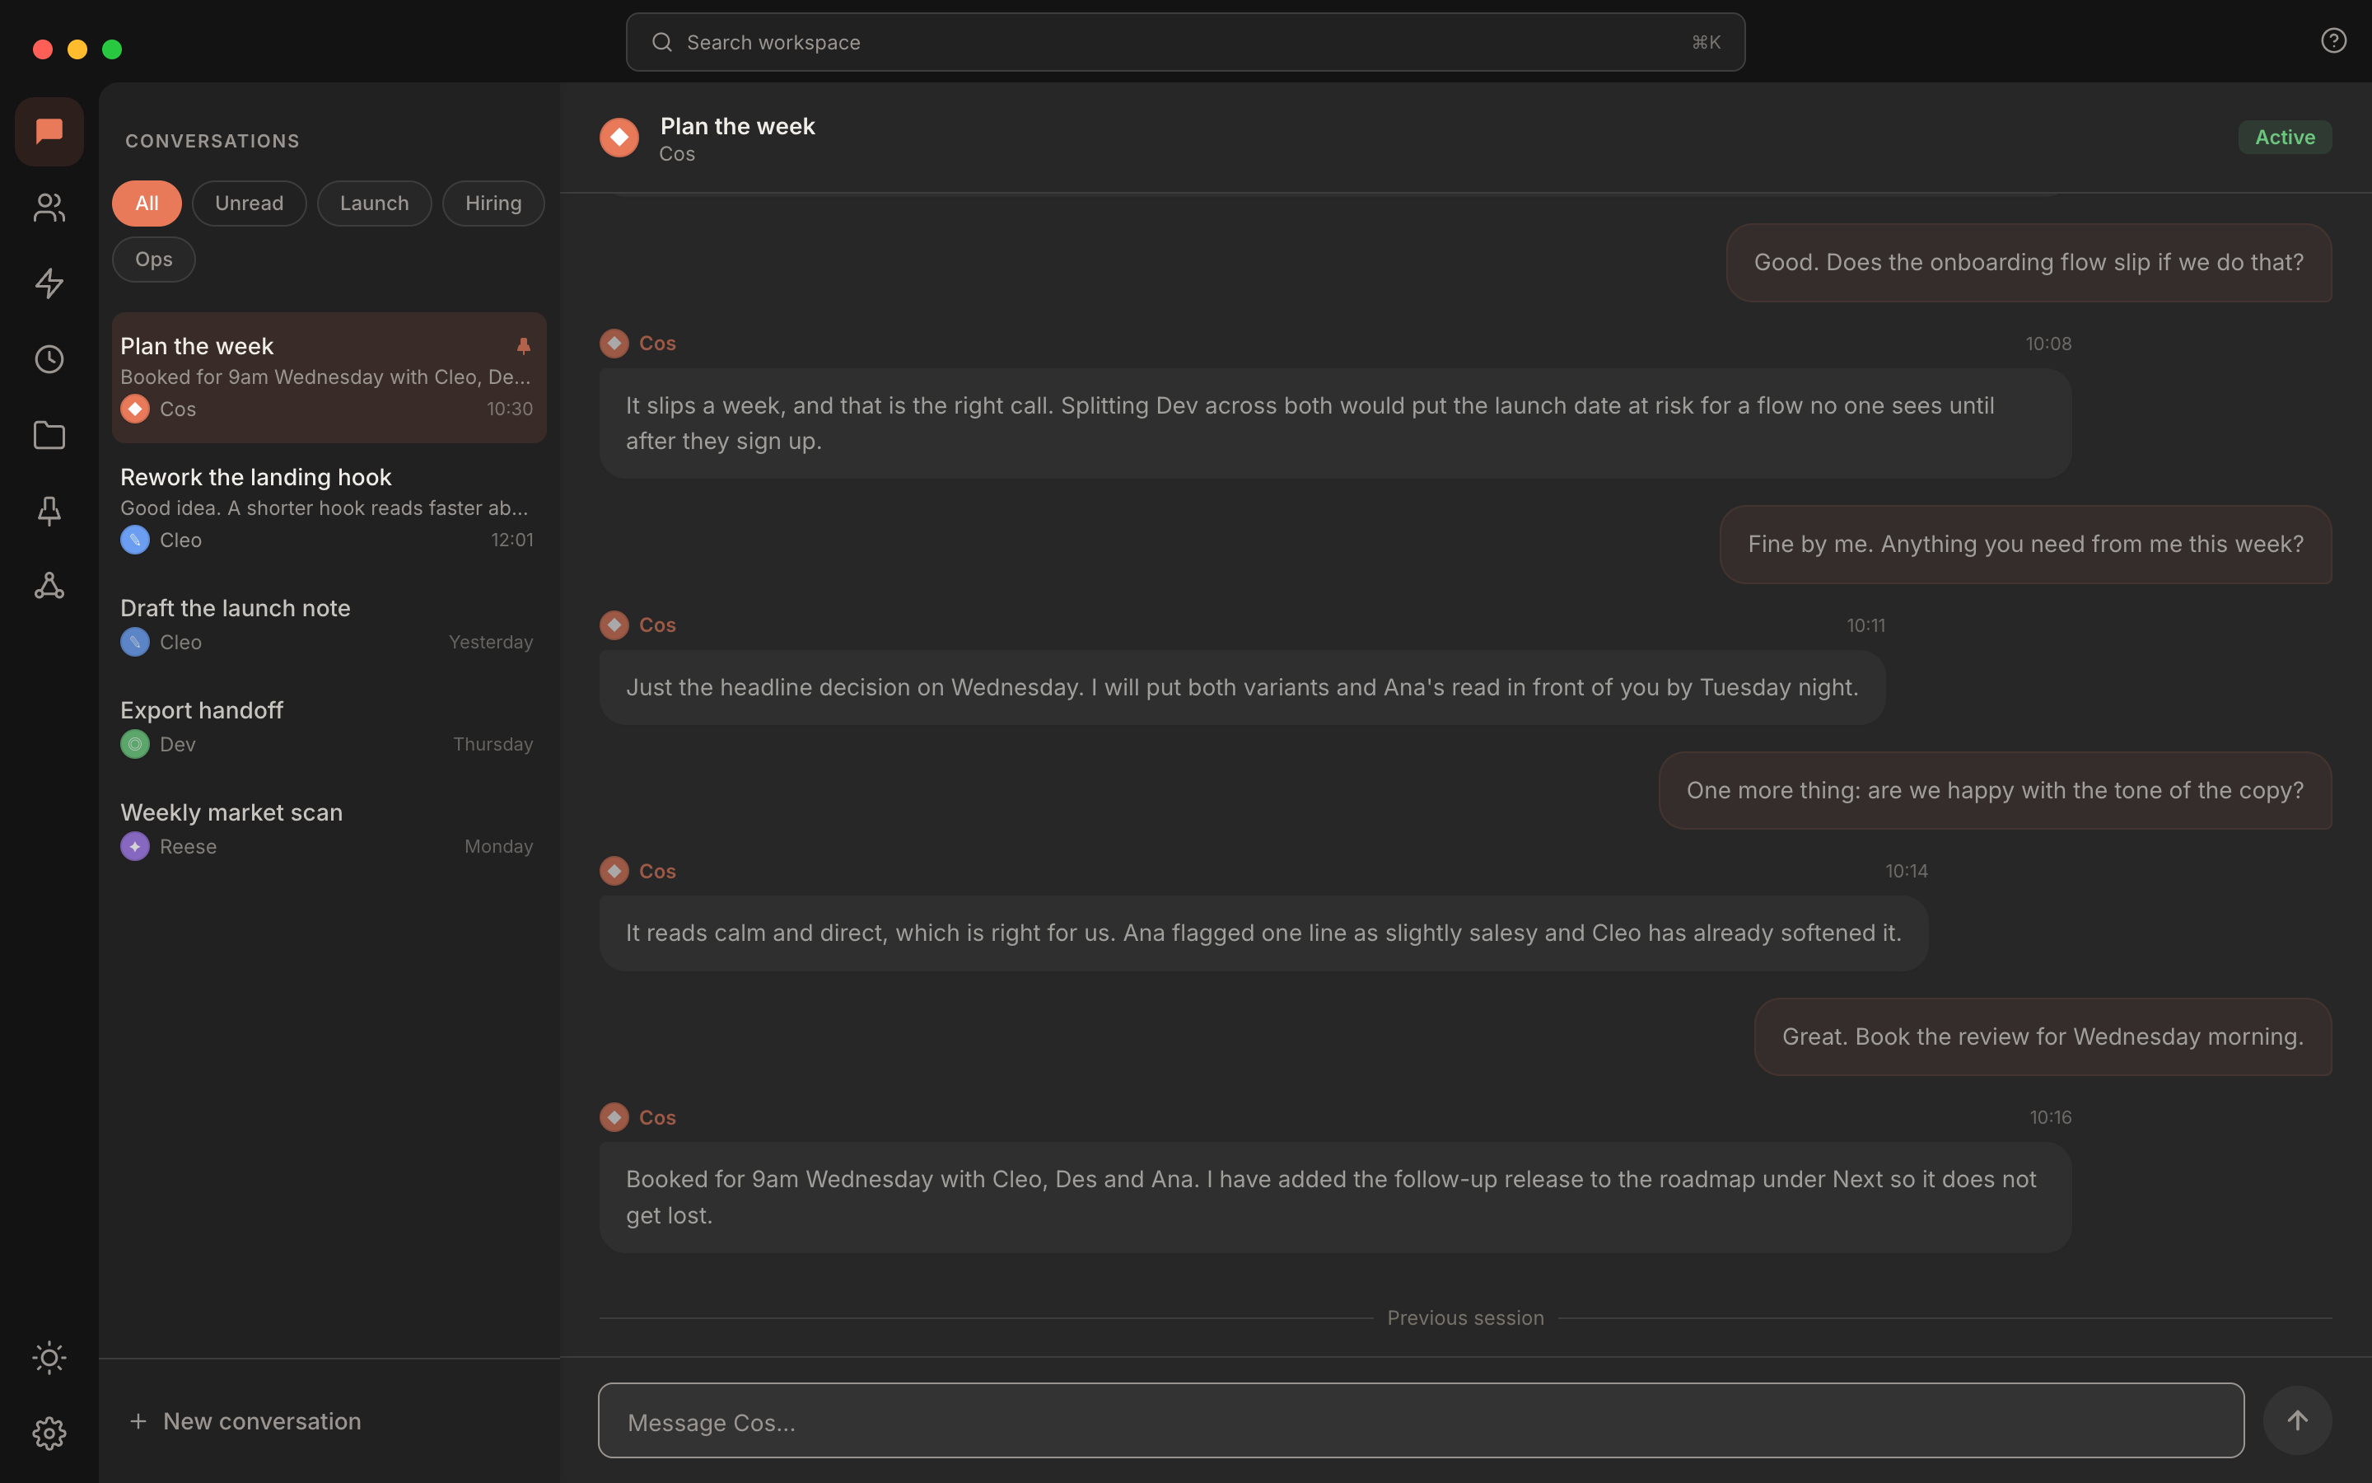
Task: Click message 'Good. Does the onboarding flow slip'
Action: [x=2028, y=263]
